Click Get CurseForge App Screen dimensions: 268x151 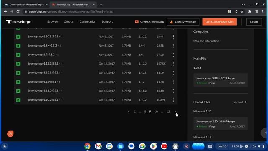coord(219,22)
